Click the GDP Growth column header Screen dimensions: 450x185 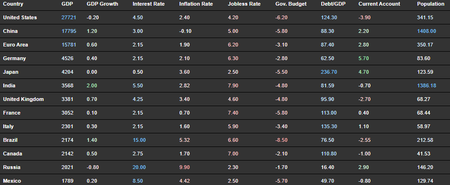102,4
